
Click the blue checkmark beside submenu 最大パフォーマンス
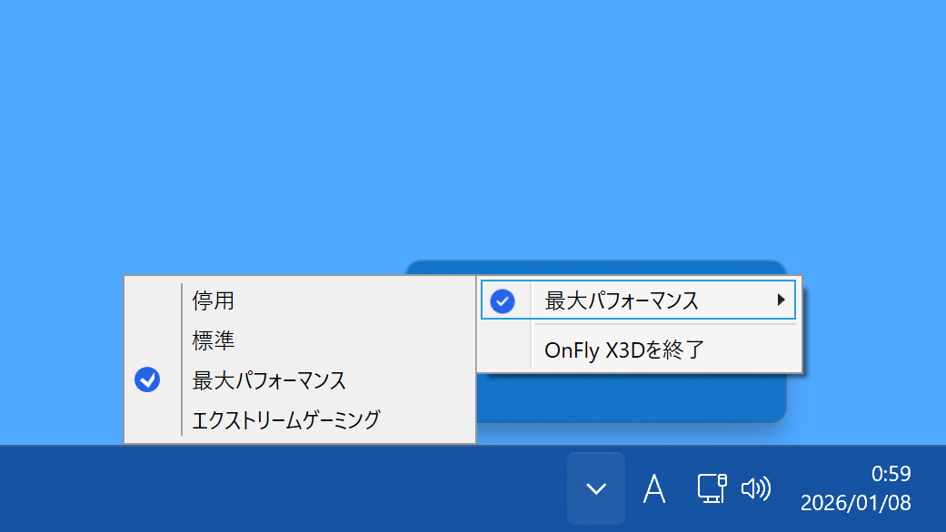147,380
